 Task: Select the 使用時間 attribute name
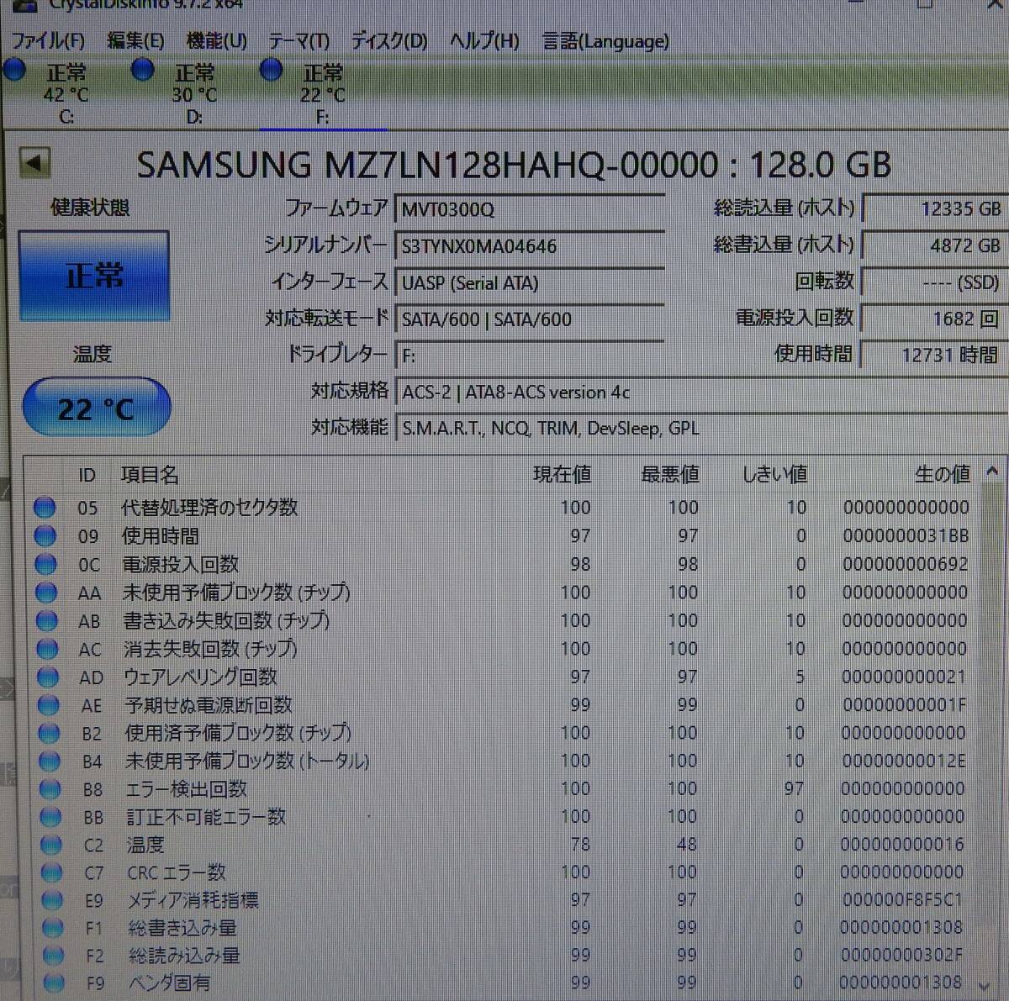[161, 535]
